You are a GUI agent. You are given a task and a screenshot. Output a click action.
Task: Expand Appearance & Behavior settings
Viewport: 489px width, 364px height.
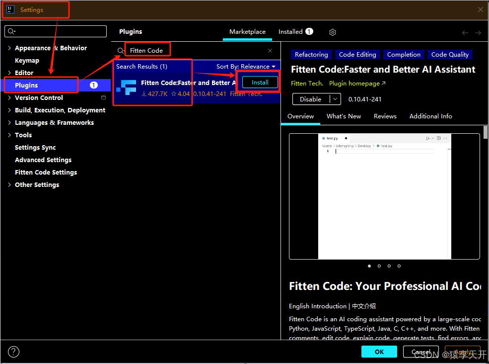click(9, 48)
